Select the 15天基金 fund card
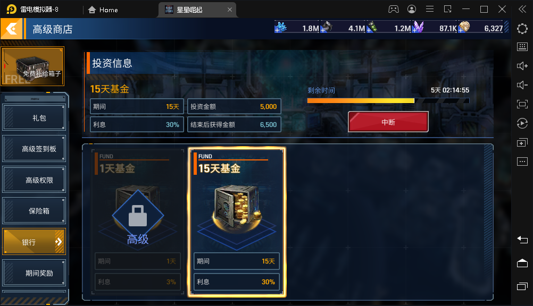533x306 pixels. point(237,222)
